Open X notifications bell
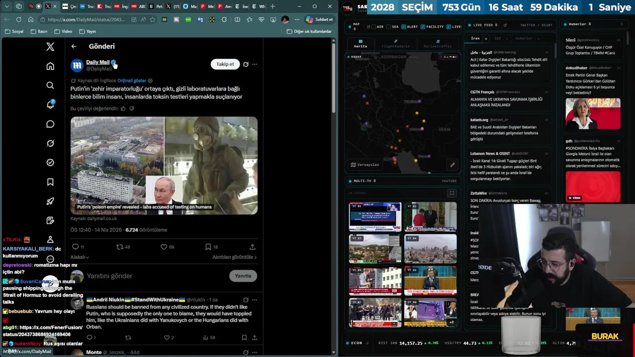Image resolution: width=635 pixels, height=357 pixels. pos(50,105)
